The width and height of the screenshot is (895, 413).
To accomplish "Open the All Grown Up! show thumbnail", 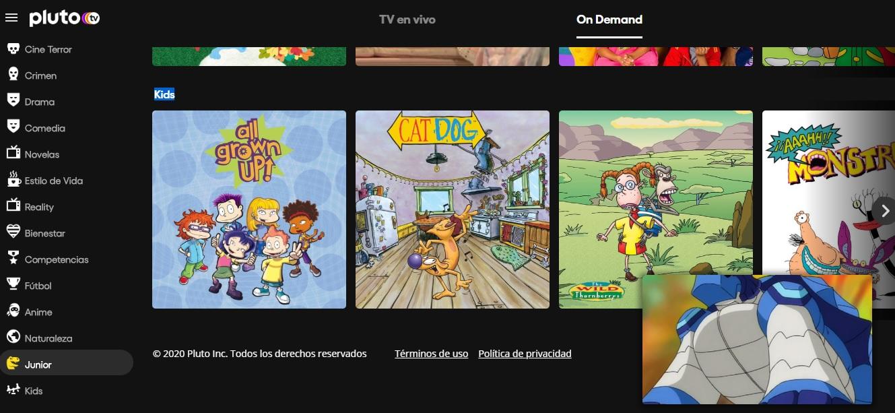I will pos(249,210).
